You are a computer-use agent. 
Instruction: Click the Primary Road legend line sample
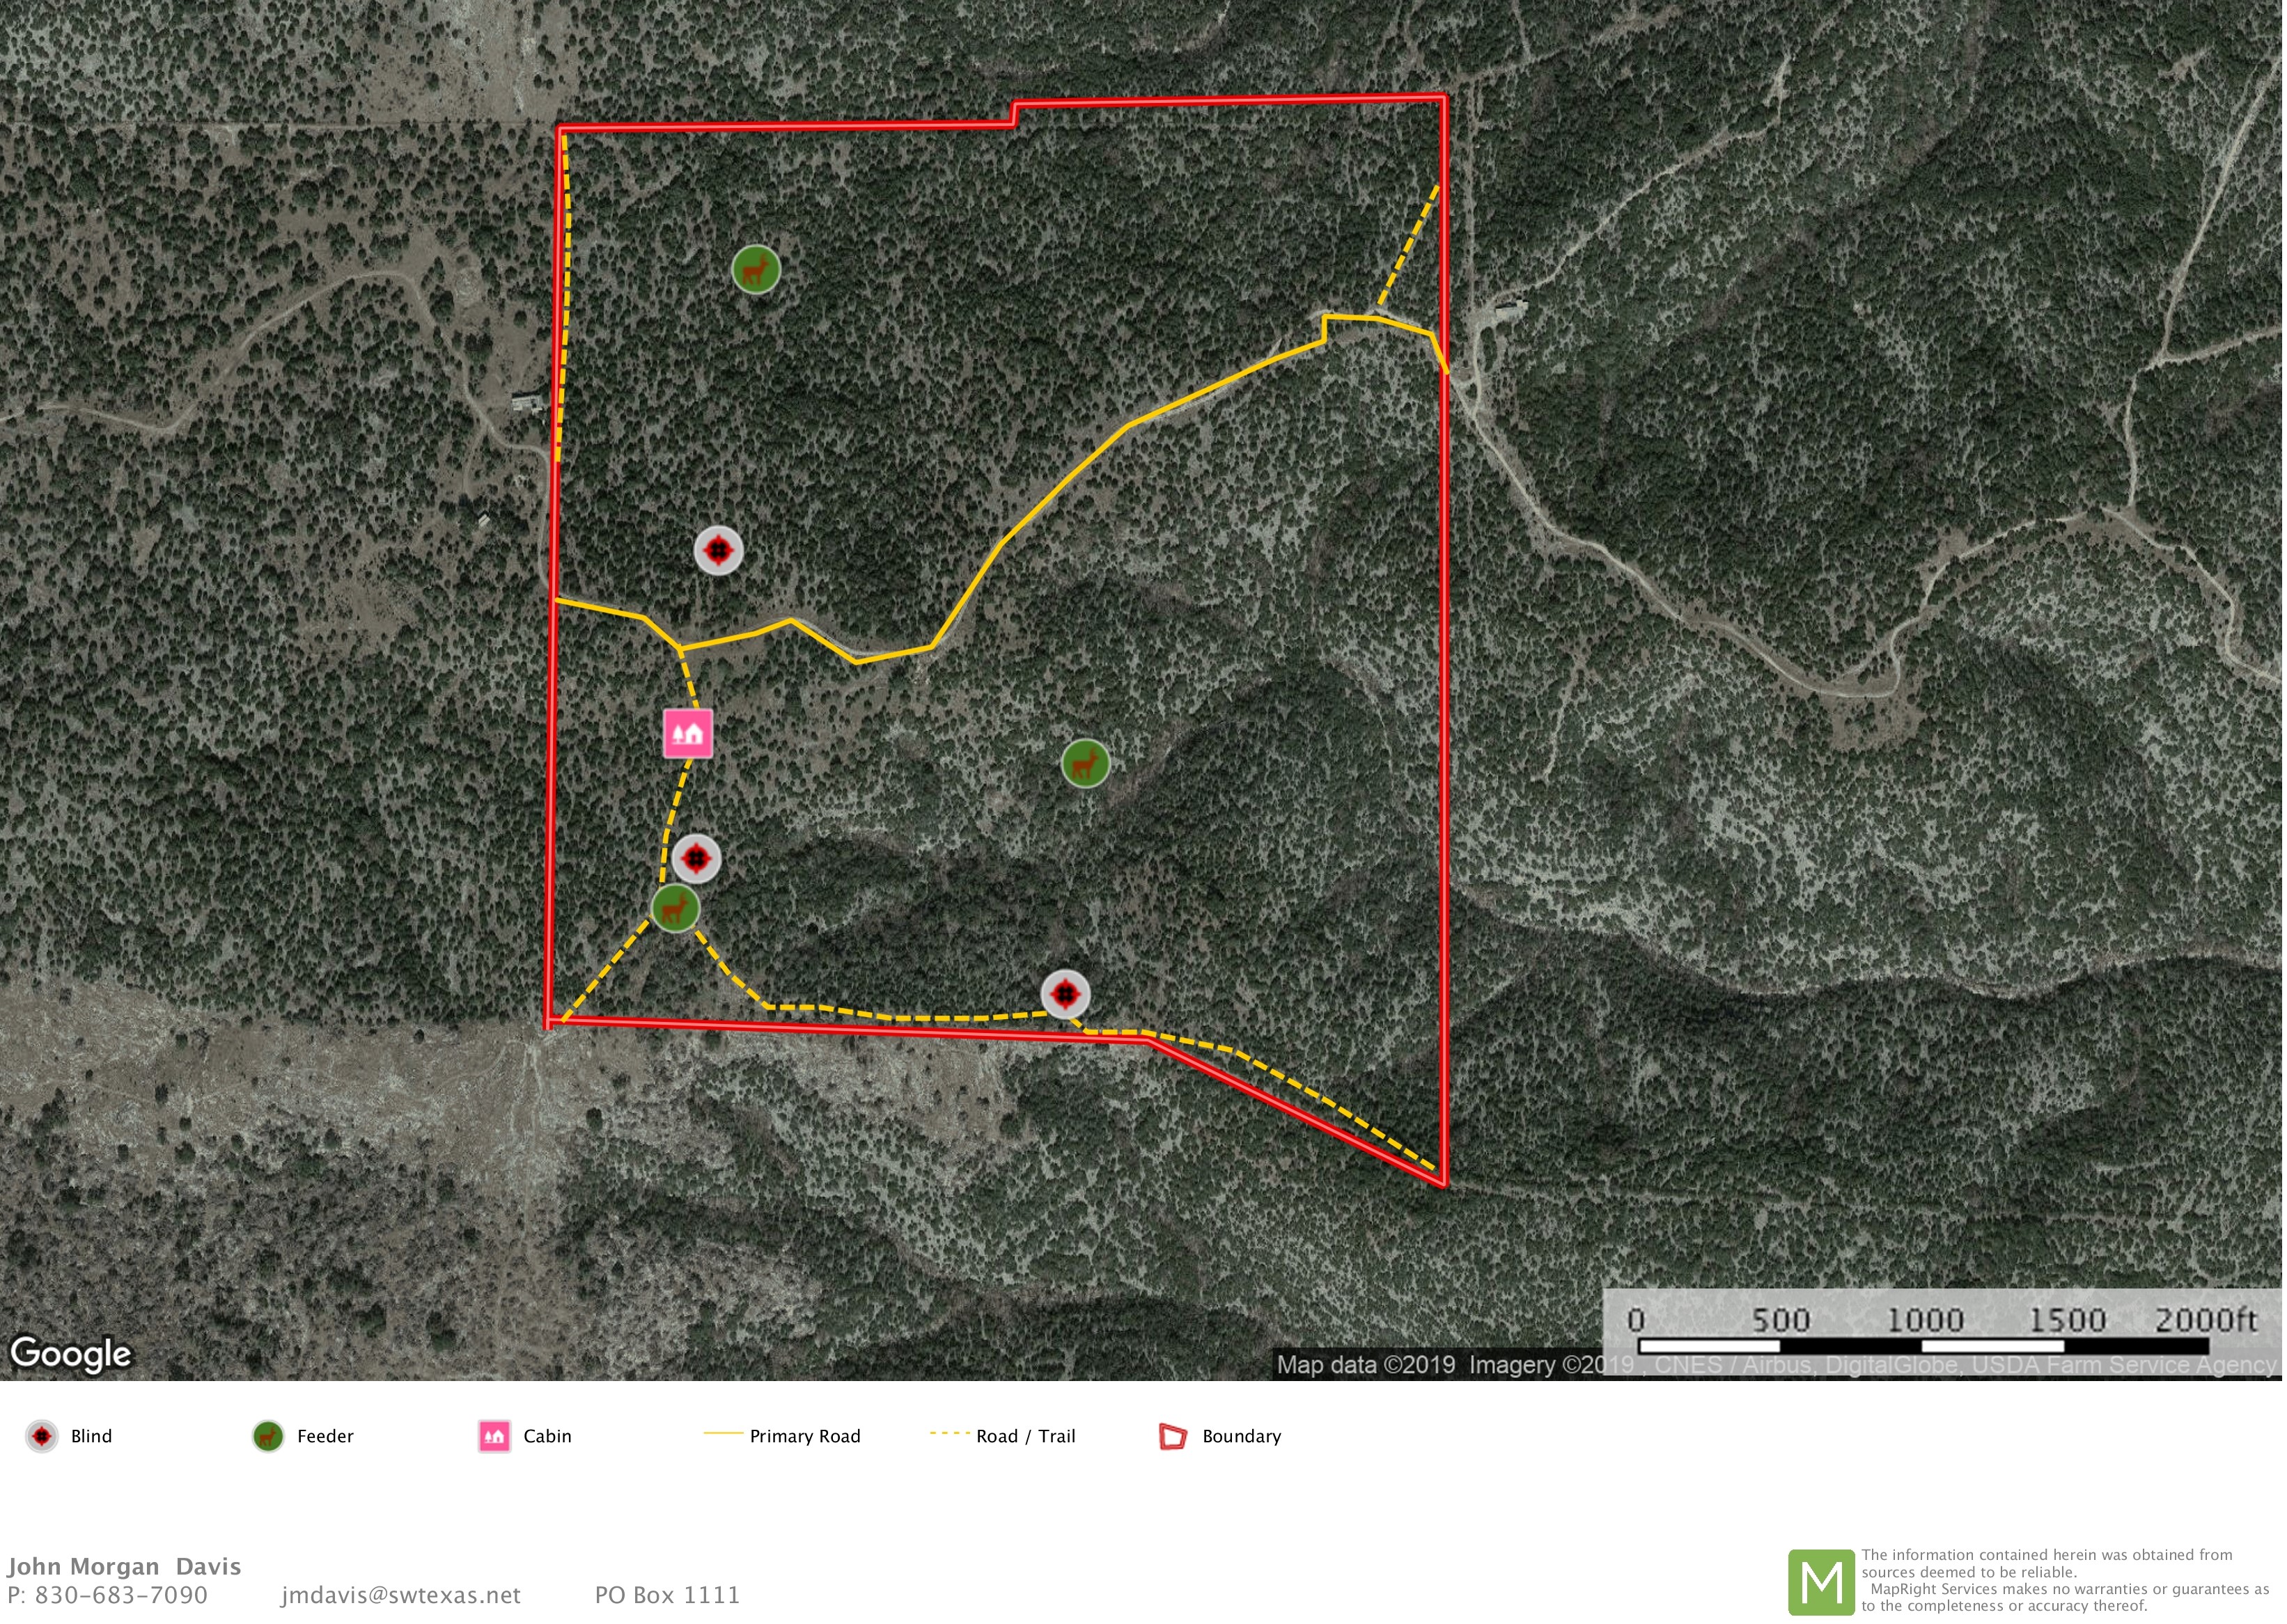point(722,1434)
